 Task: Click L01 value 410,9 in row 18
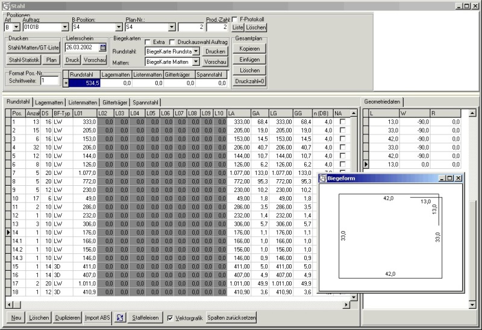coord(85,292)
